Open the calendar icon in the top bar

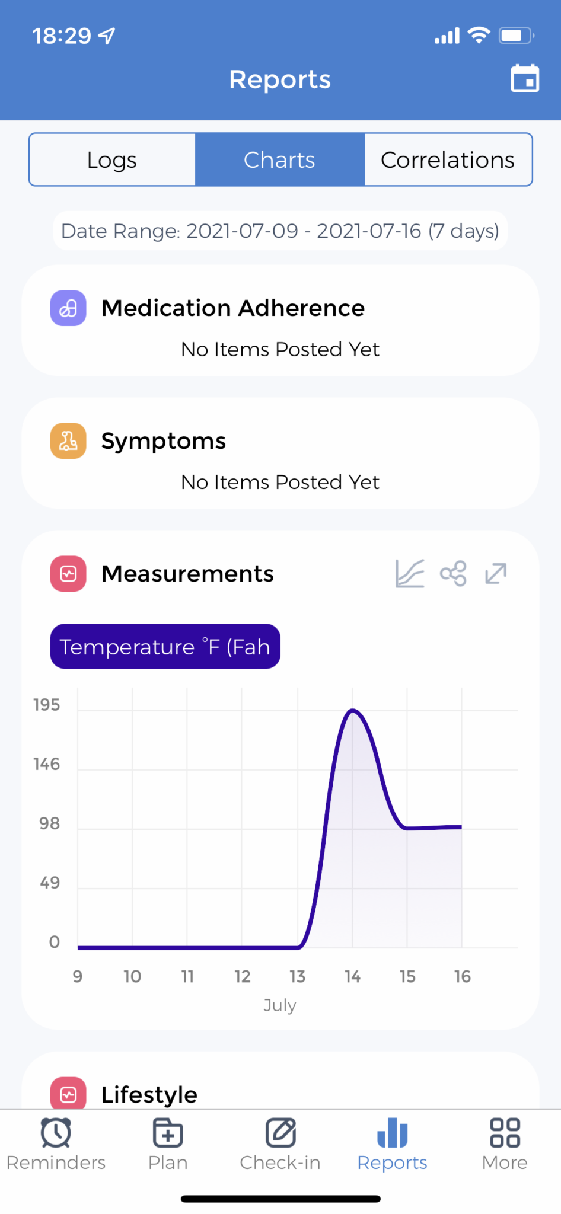coord(524,79)
